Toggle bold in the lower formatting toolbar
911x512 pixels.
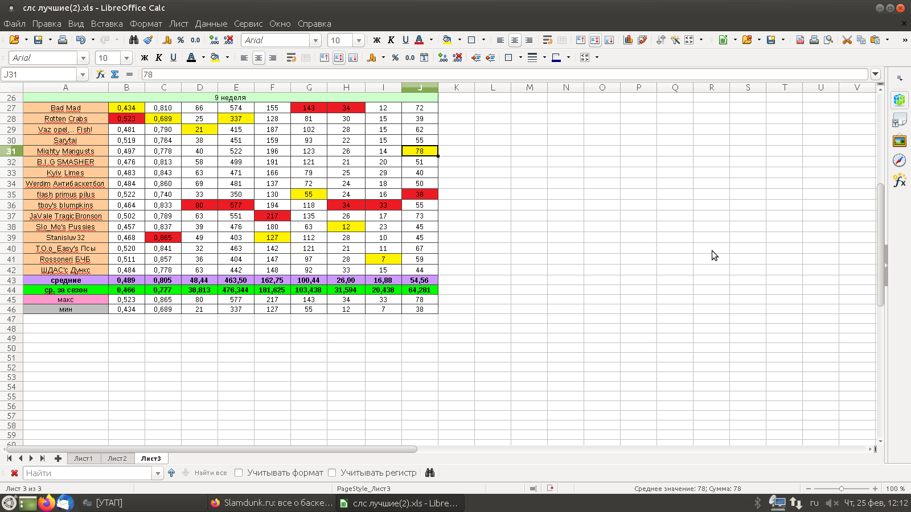(x=145, y=57)
